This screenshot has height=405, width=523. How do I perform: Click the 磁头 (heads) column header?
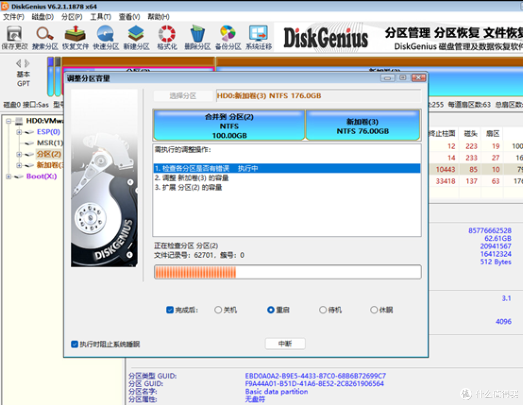coord(470,134)
